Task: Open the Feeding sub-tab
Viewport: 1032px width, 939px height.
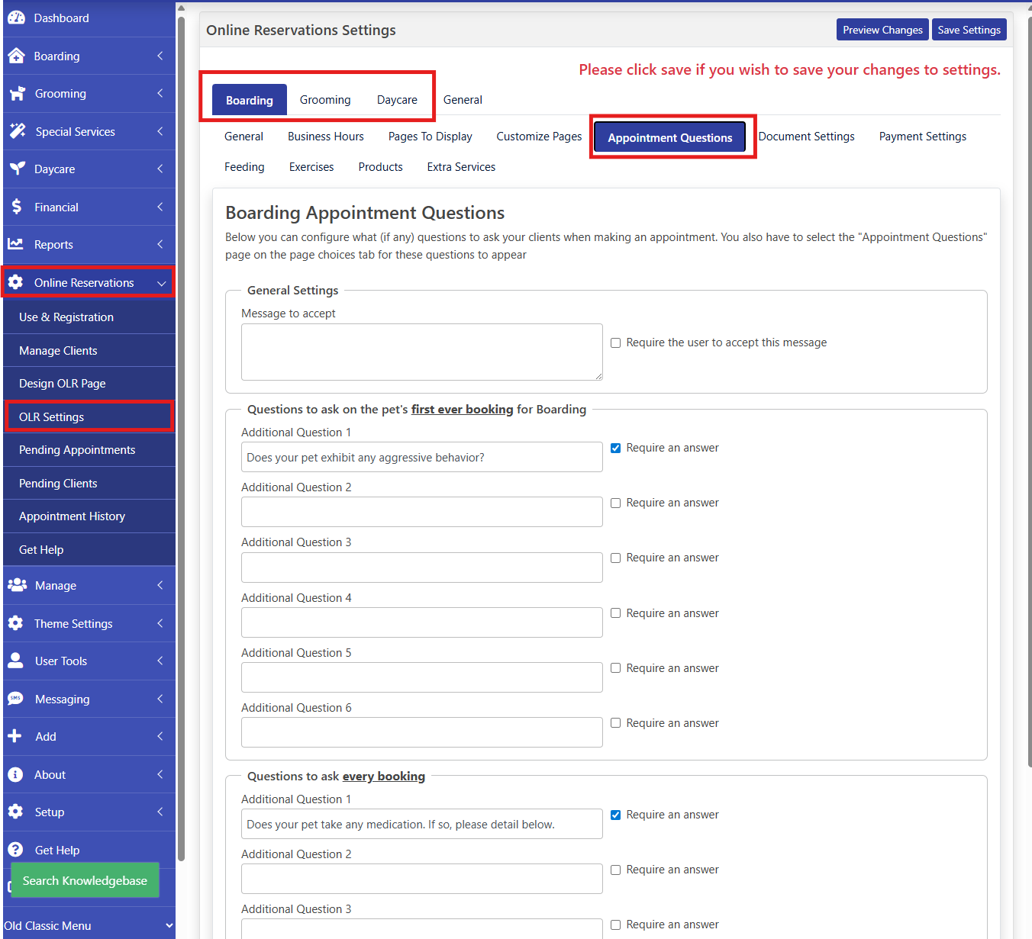Action: pyautogui.click(x=244, y=167)
